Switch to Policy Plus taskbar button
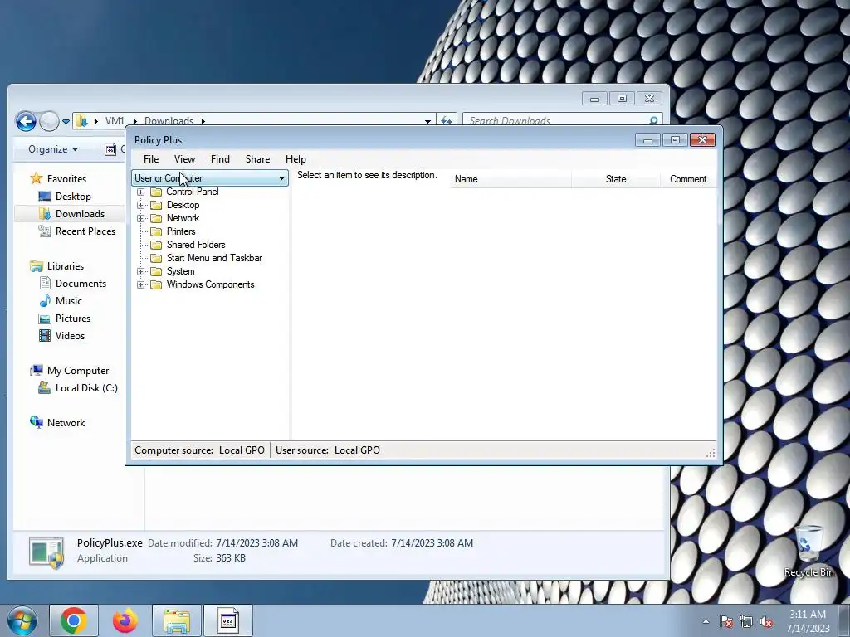 coord(228,620)
